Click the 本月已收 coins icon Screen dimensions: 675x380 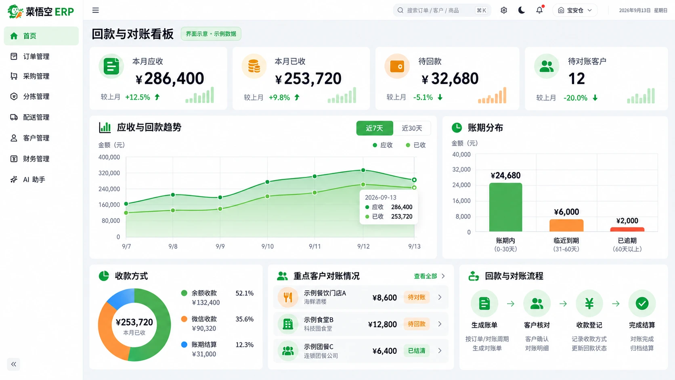point(254,66)
